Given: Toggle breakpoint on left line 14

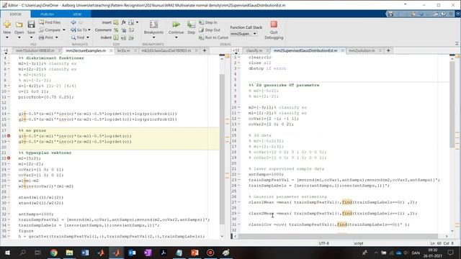Looking at the screenshot, I should [x=9, y=114].
